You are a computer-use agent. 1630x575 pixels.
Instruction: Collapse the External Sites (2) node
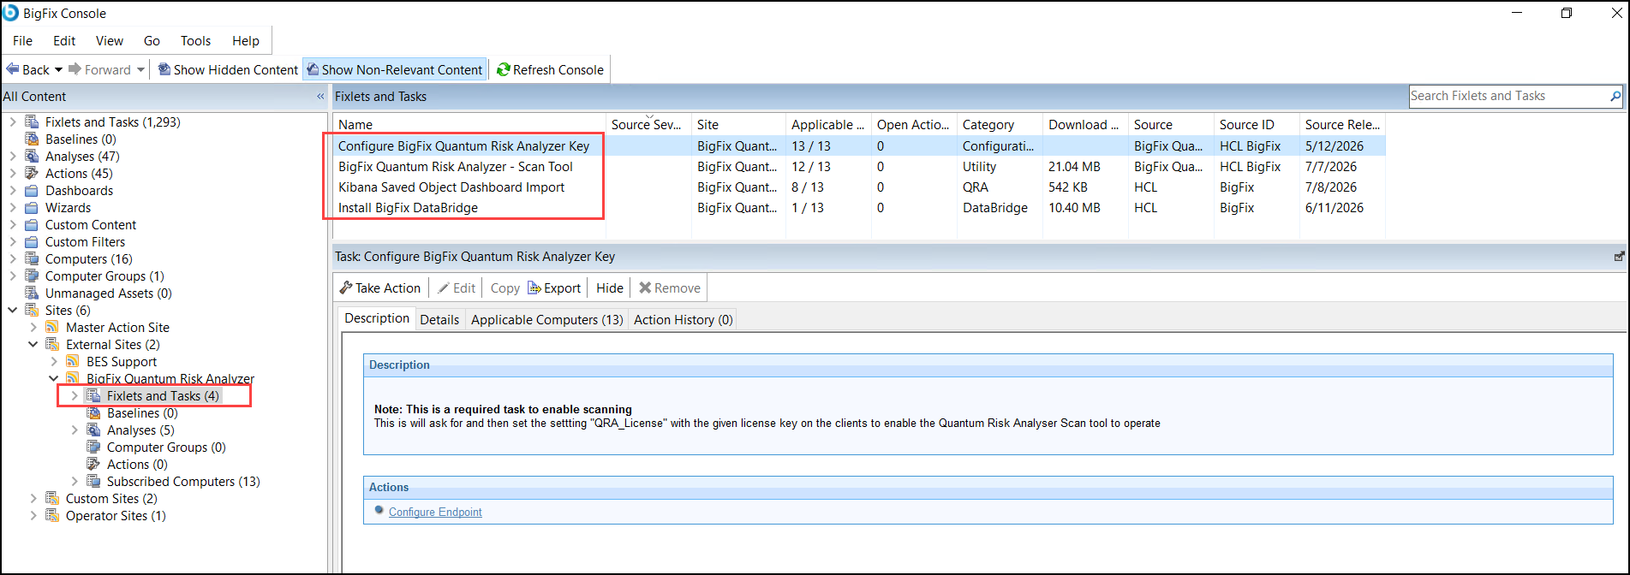[33, 344]
